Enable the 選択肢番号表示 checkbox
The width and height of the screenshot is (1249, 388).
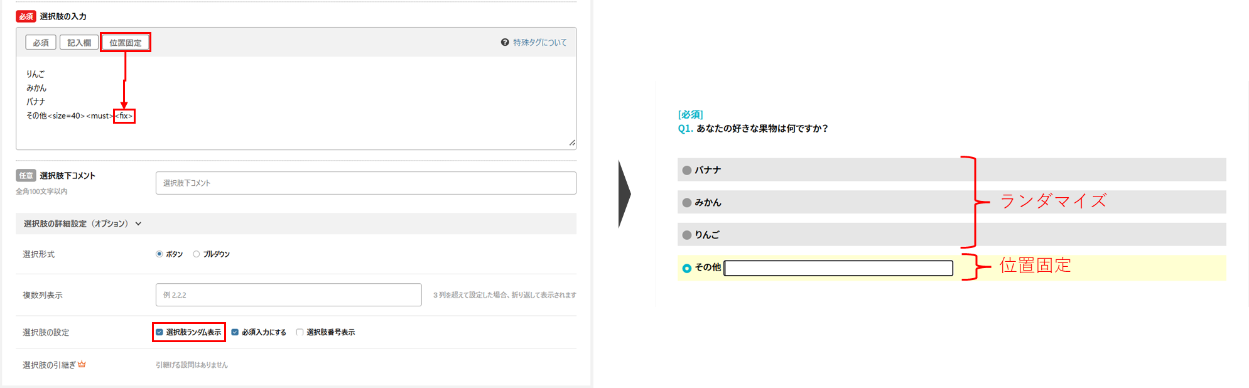pos(300,332)
